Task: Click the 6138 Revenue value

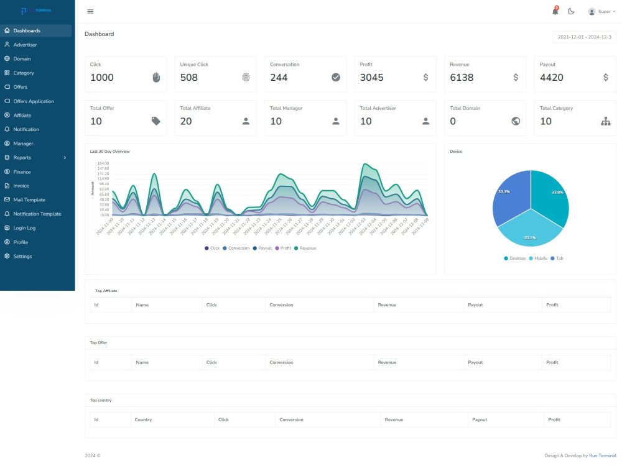Action: pyautogui.click(x=462, y=78)
